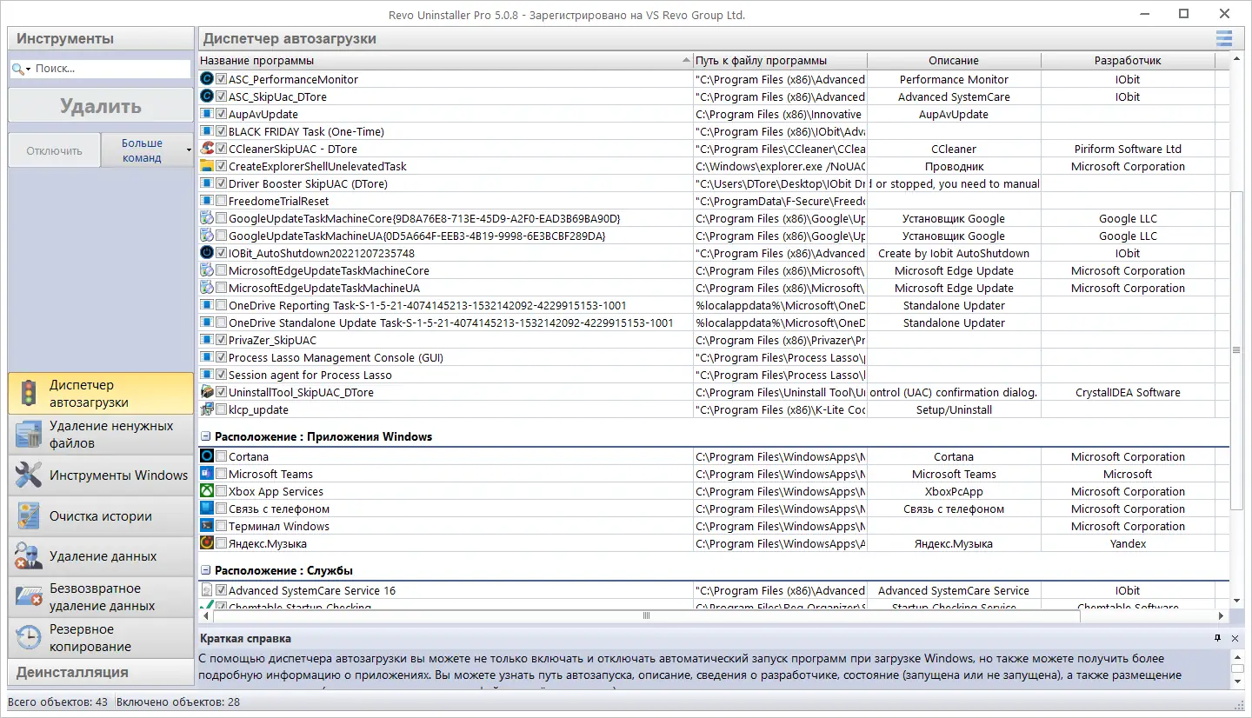Enable the MicrosoftEdgeUpdateTaskMachineUA checkbox
This screenshot has width=1252, height=718.
222,288
